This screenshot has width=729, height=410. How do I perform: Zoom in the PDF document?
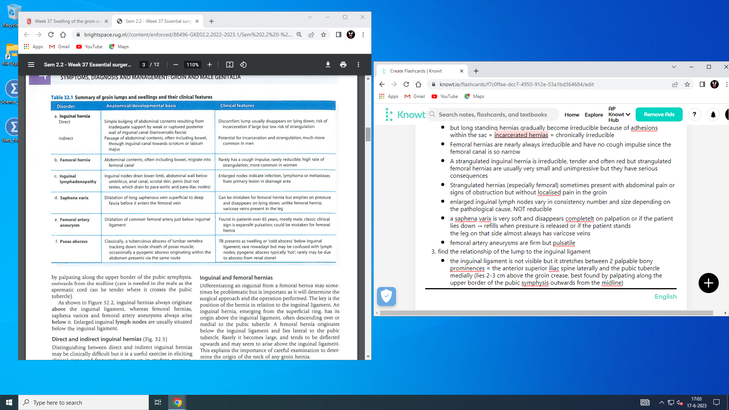[210, 65]
